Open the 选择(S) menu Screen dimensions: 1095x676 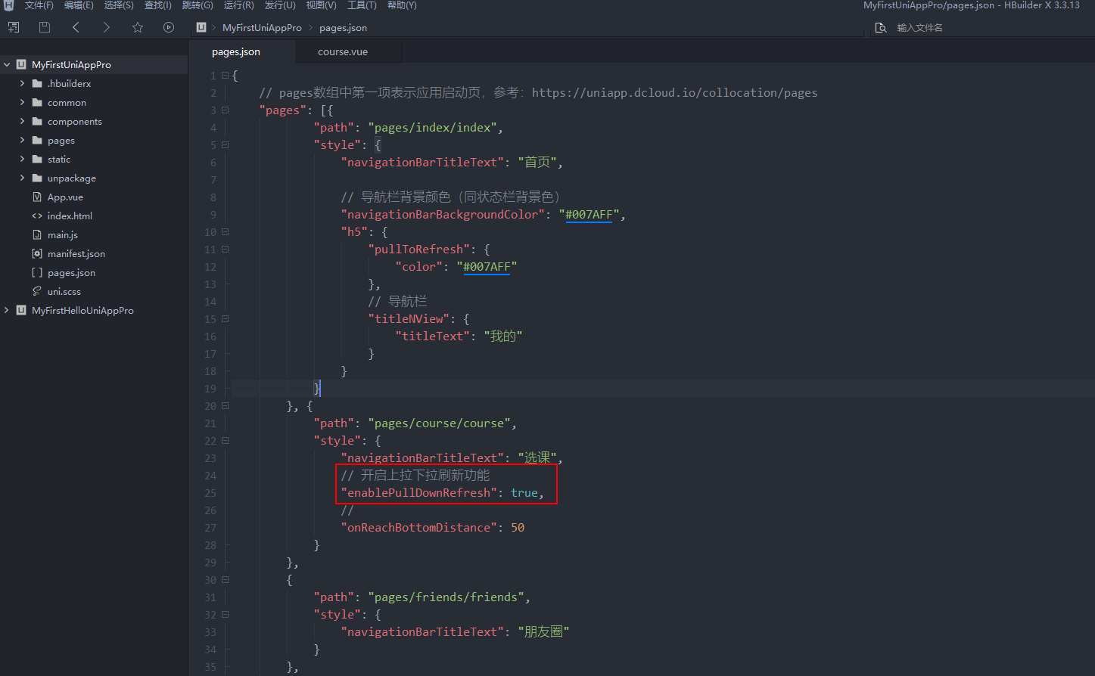click(119, 5)
